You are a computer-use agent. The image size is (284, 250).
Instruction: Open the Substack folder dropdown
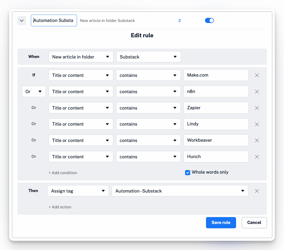pos(149,57)
